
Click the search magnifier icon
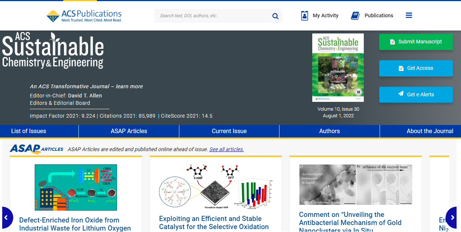[x=275, y=16]
